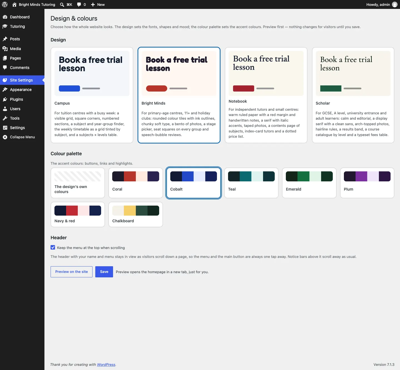The width and height of the screenshot is (400, 370).
Task: Open Appearance in the sidebar
Action: coord(22,90)
